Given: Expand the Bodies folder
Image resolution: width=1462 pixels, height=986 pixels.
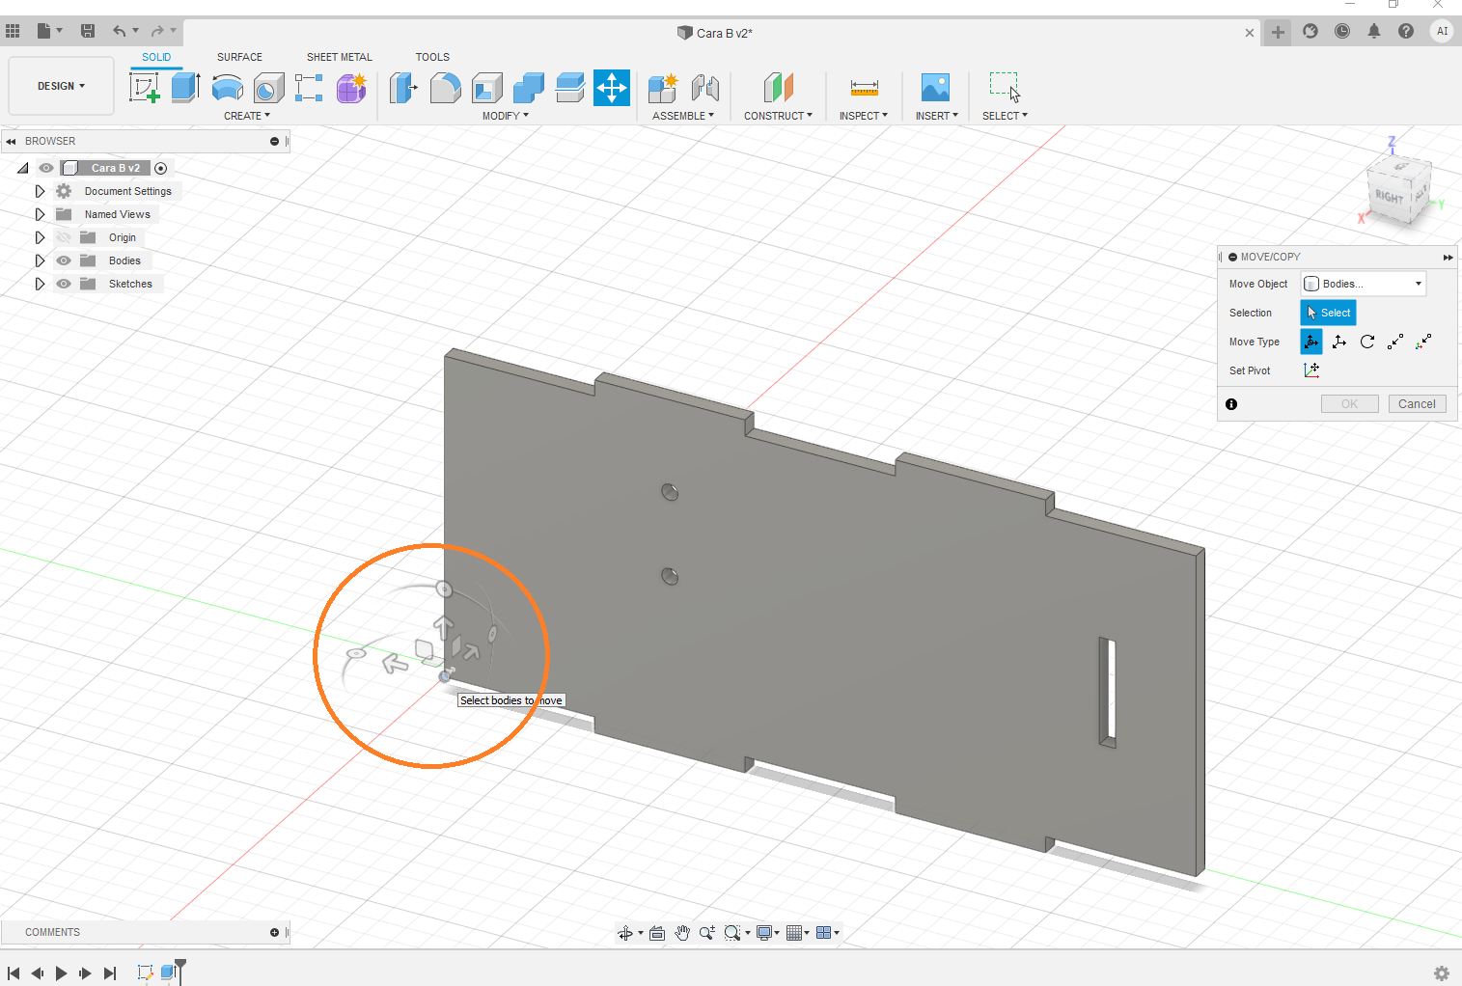Looking at the screenshot, I should point(40,260).
